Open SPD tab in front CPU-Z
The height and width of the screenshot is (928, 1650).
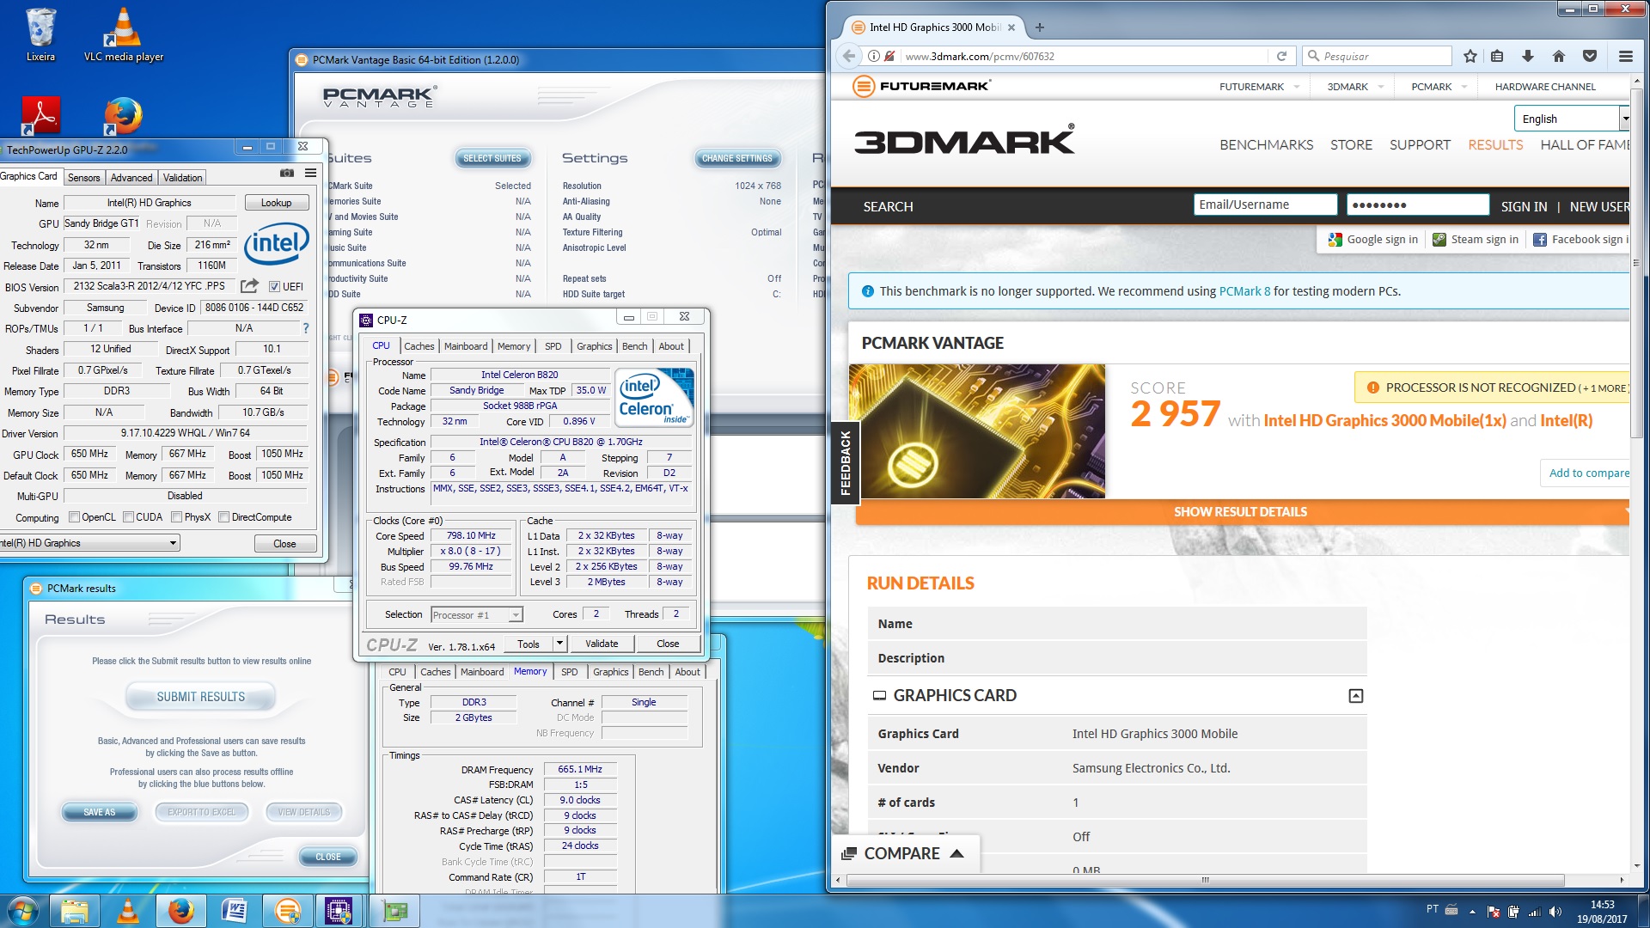pyautogui.click(x=553, y=346)
